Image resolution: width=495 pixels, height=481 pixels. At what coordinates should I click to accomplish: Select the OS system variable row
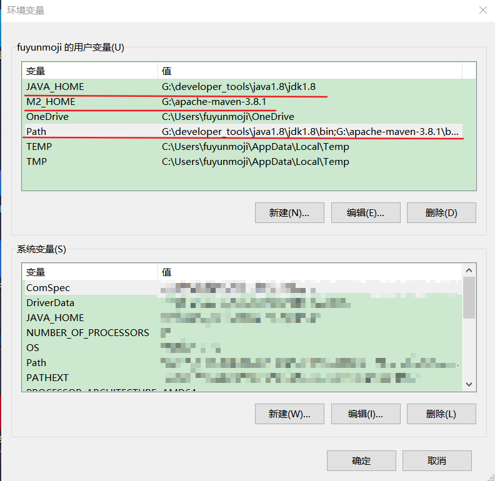tap(242, 347)
